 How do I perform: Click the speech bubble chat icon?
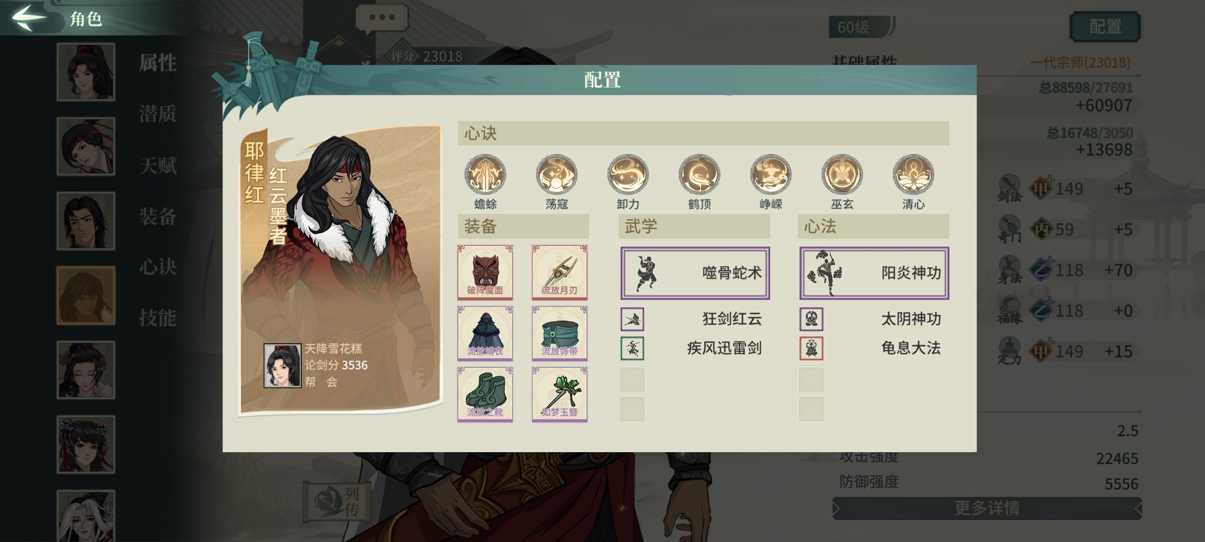click(x=382, y=18)
